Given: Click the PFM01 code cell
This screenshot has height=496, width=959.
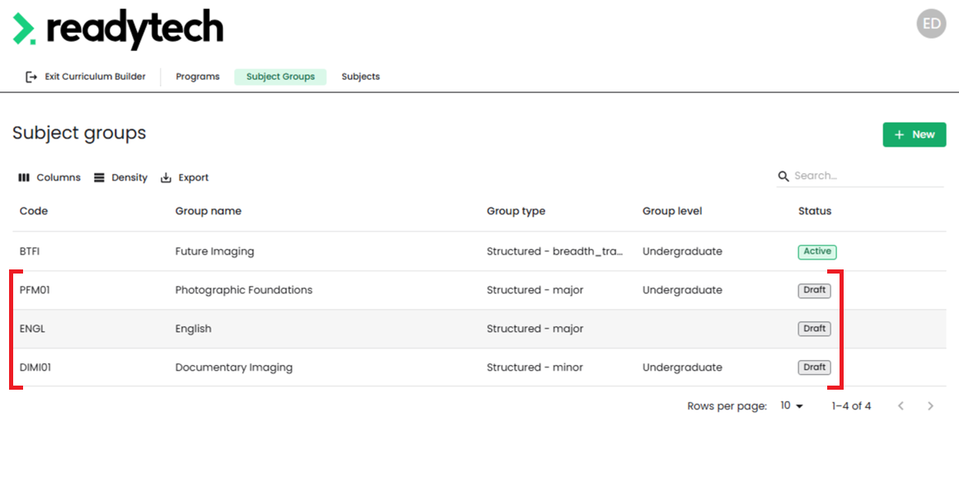Looking at the screenshot, I should coord(35,290).
